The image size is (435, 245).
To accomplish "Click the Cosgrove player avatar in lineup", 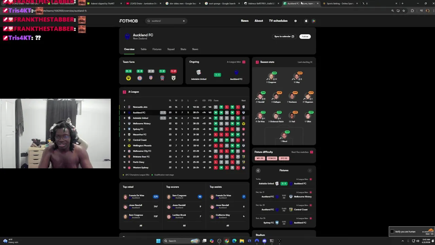I will tap(272, 77).
